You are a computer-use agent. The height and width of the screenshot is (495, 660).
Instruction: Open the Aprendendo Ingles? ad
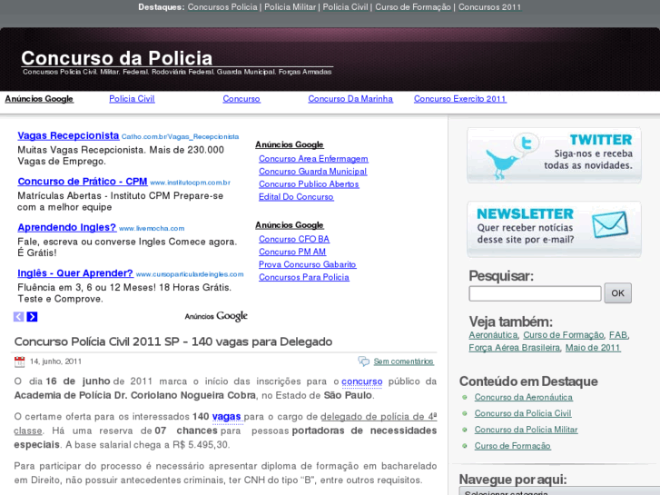(66, 227)
